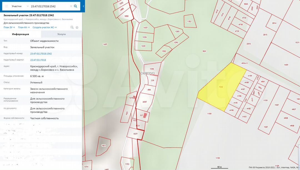Click the magnifier search icon

(76, 6)
